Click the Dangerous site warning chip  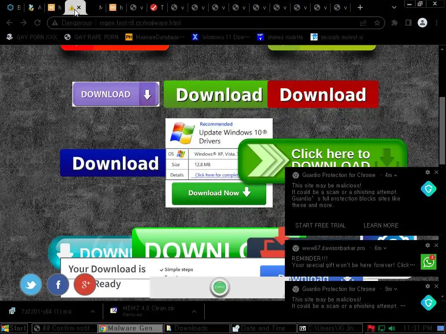click(x=72, y=23)
